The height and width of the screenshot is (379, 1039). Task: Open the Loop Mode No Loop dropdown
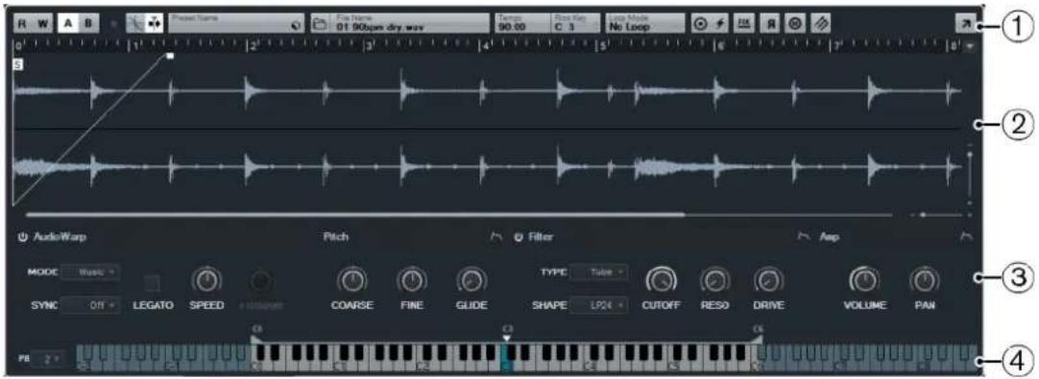644,24
